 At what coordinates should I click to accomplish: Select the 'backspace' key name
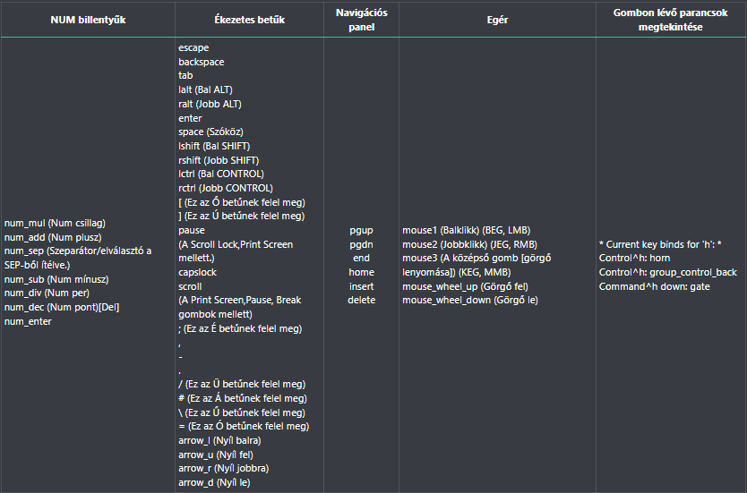pyautogui.click(x=202, y=63)
